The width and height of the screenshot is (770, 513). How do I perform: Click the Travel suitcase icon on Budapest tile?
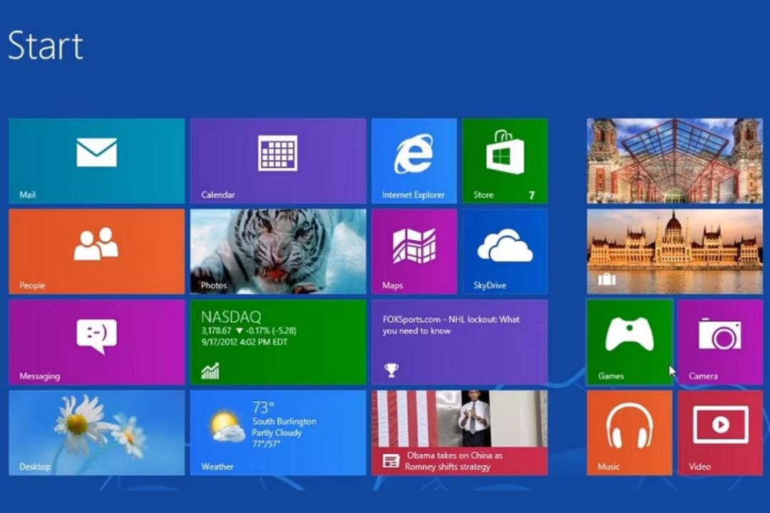(607, 279)
